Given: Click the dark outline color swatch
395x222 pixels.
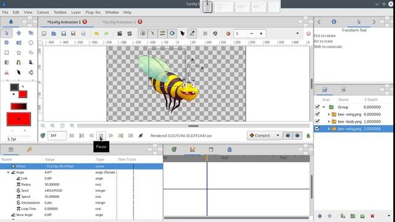Looking at the screenshot, I should click(x=14, y=87).
